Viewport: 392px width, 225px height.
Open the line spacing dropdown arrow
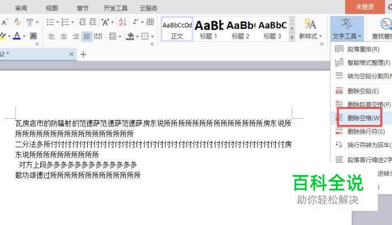tap(120, 37)
